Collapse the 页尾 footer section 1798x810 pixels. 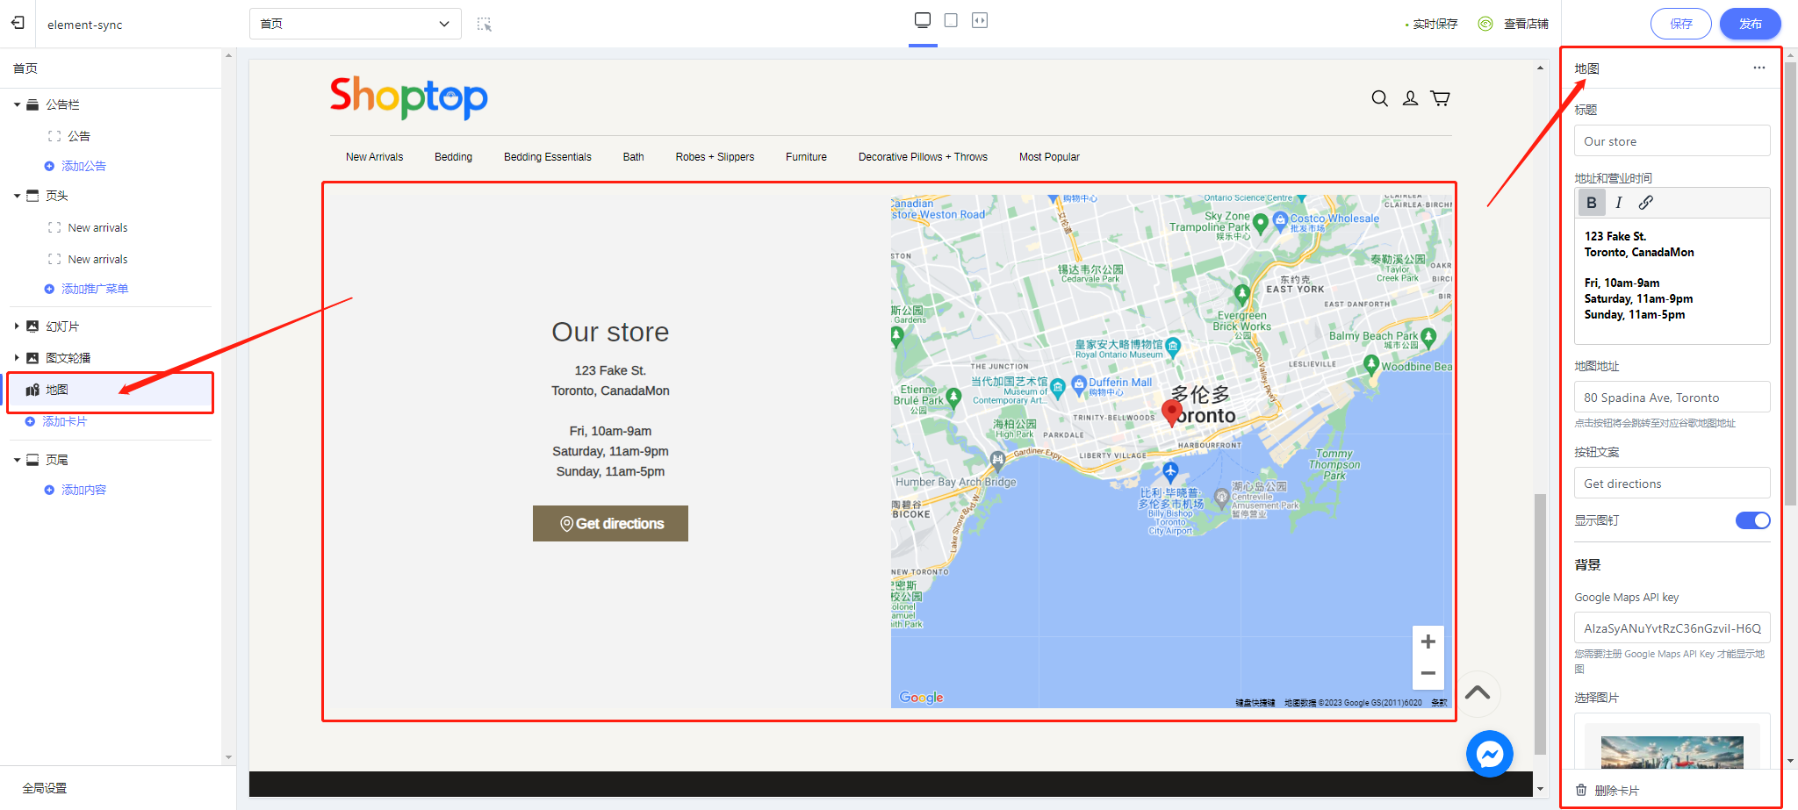(17, 460)
